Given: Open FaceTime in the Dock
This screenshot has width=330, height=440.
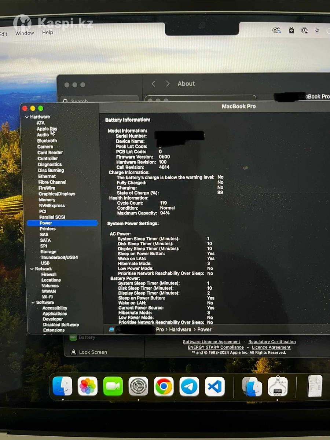Looking at the screenshot, I should pyautogui.click(x=113, y=386).
